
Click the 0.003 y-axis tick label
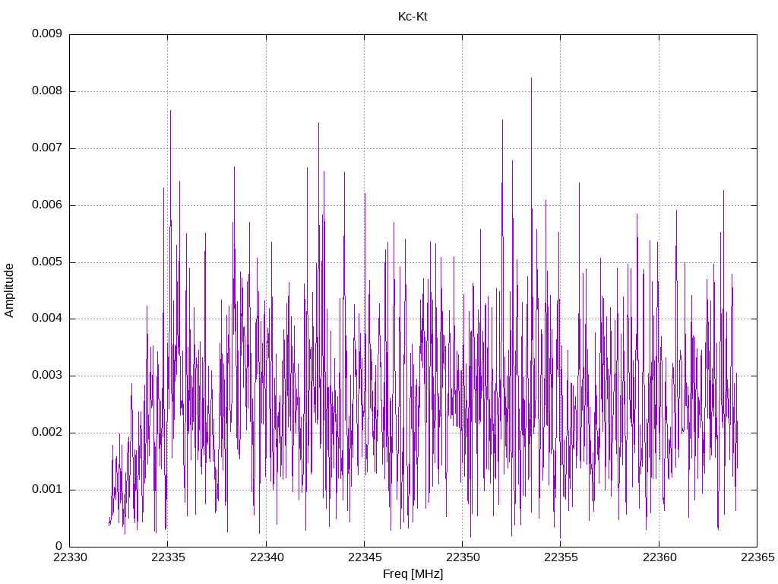[47, 375]
